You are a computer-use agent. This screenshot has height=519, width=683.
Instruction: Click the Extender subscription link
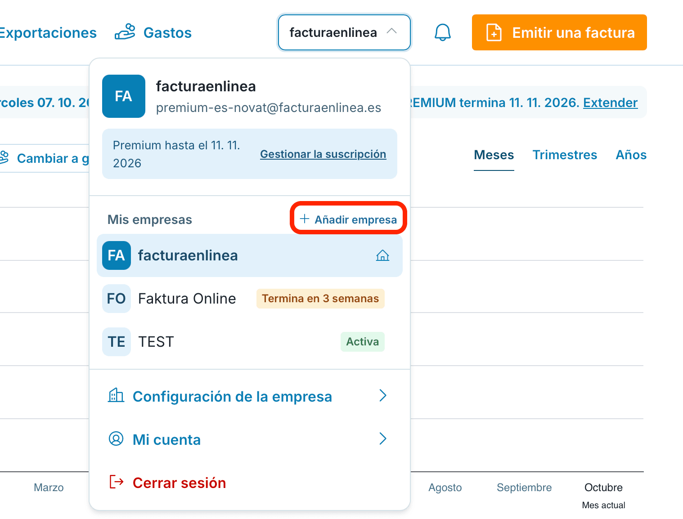tap(611, 103)
